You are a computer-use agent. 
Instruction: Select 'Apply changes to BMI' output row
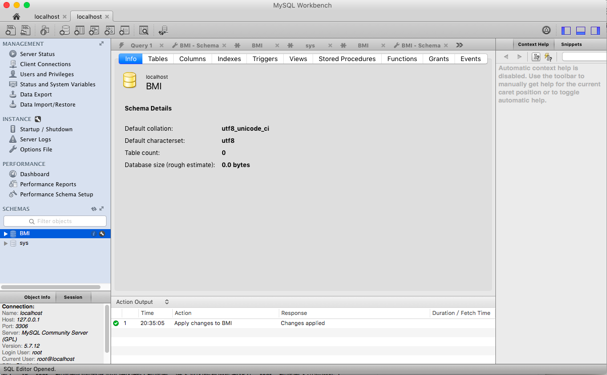click(x=303, y=323)
